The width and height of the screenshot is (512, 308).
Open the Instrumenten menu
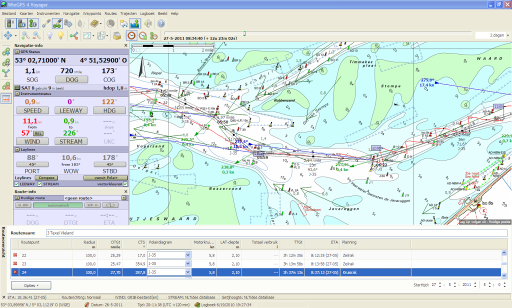48,13
